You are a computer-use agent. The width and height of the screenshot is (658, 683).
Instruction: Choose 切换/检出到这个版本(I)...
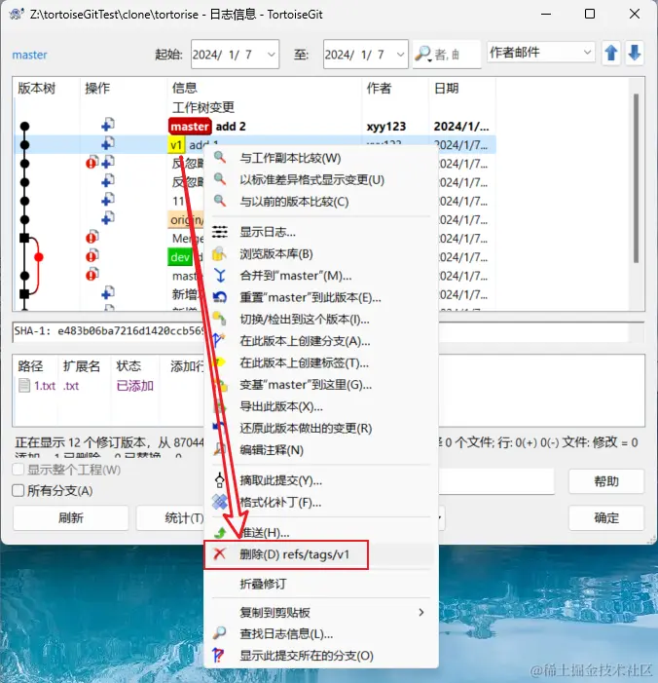point(321,319)
